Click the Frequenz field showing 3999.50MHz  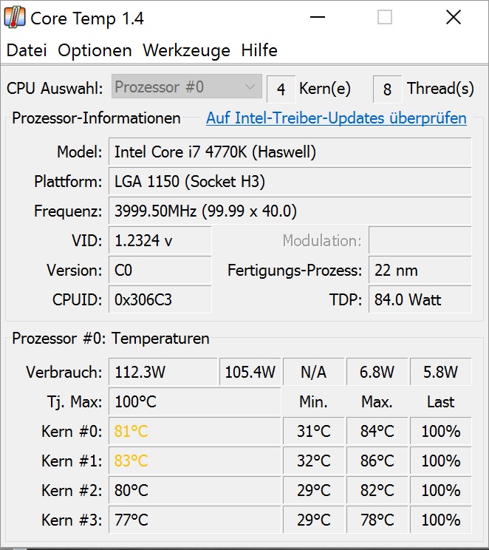click(x=290, y=211)
